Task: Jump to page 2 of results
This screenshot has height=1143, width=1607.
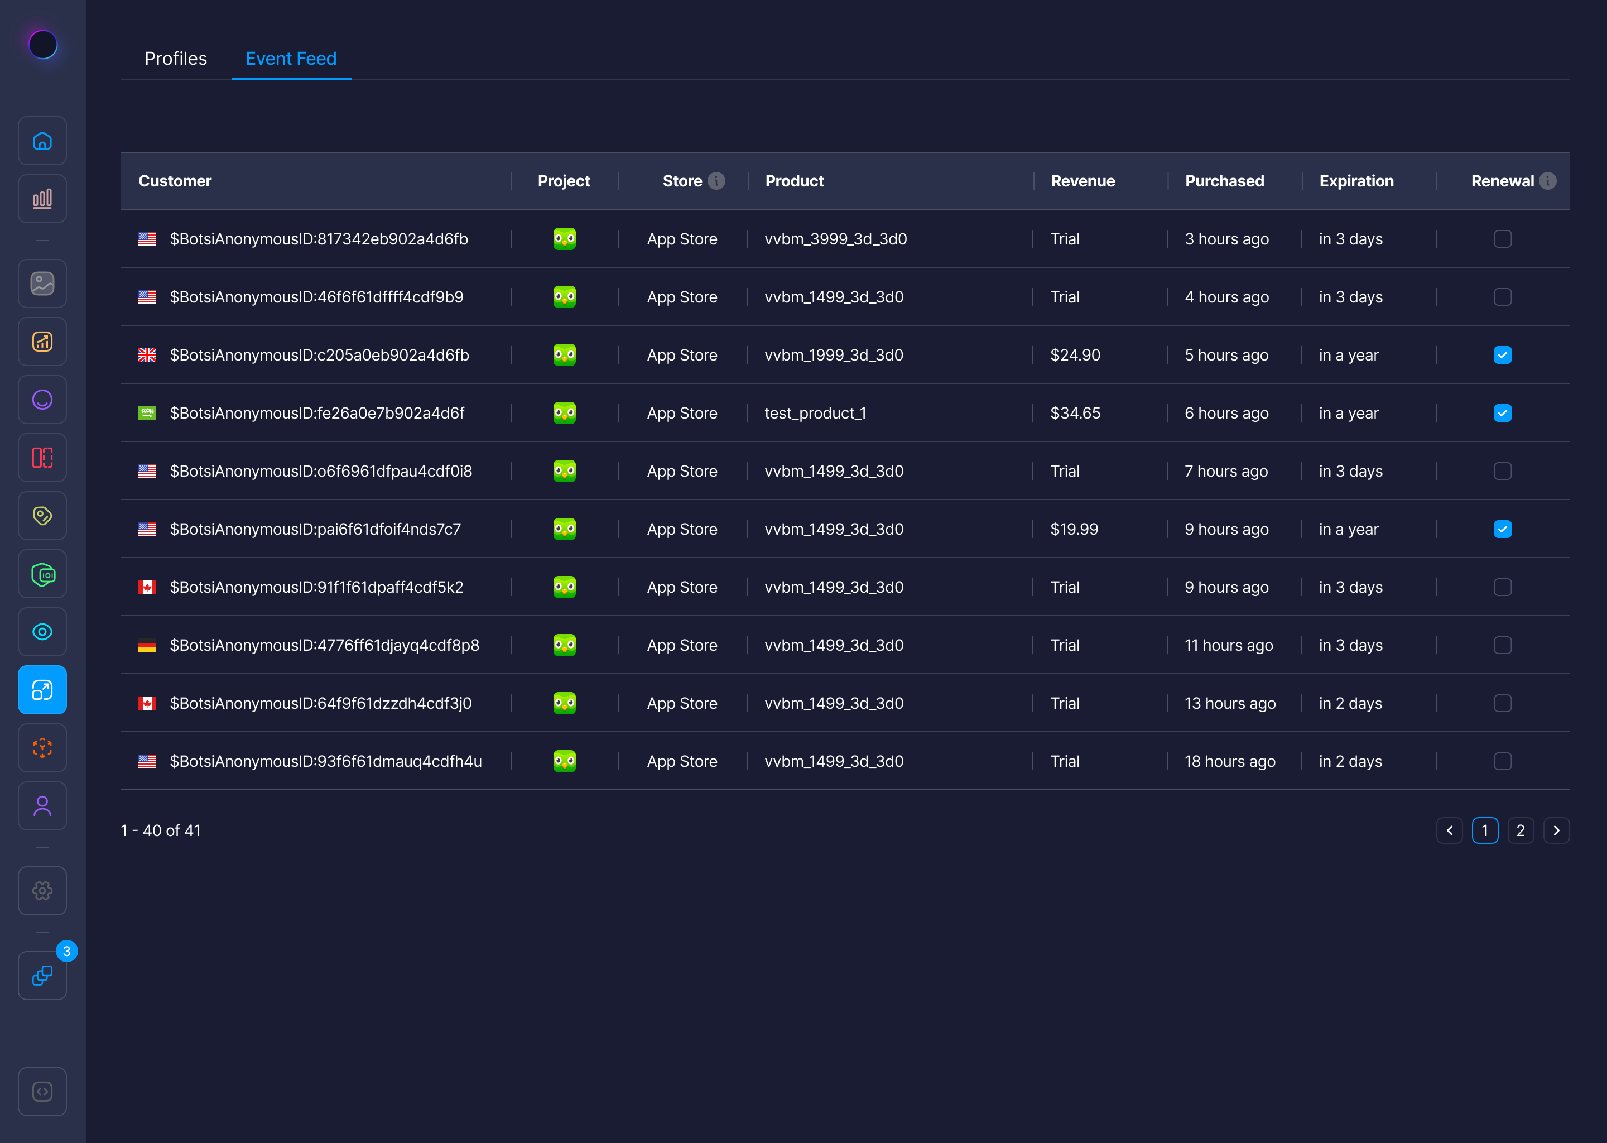Action: point(1521,830)
